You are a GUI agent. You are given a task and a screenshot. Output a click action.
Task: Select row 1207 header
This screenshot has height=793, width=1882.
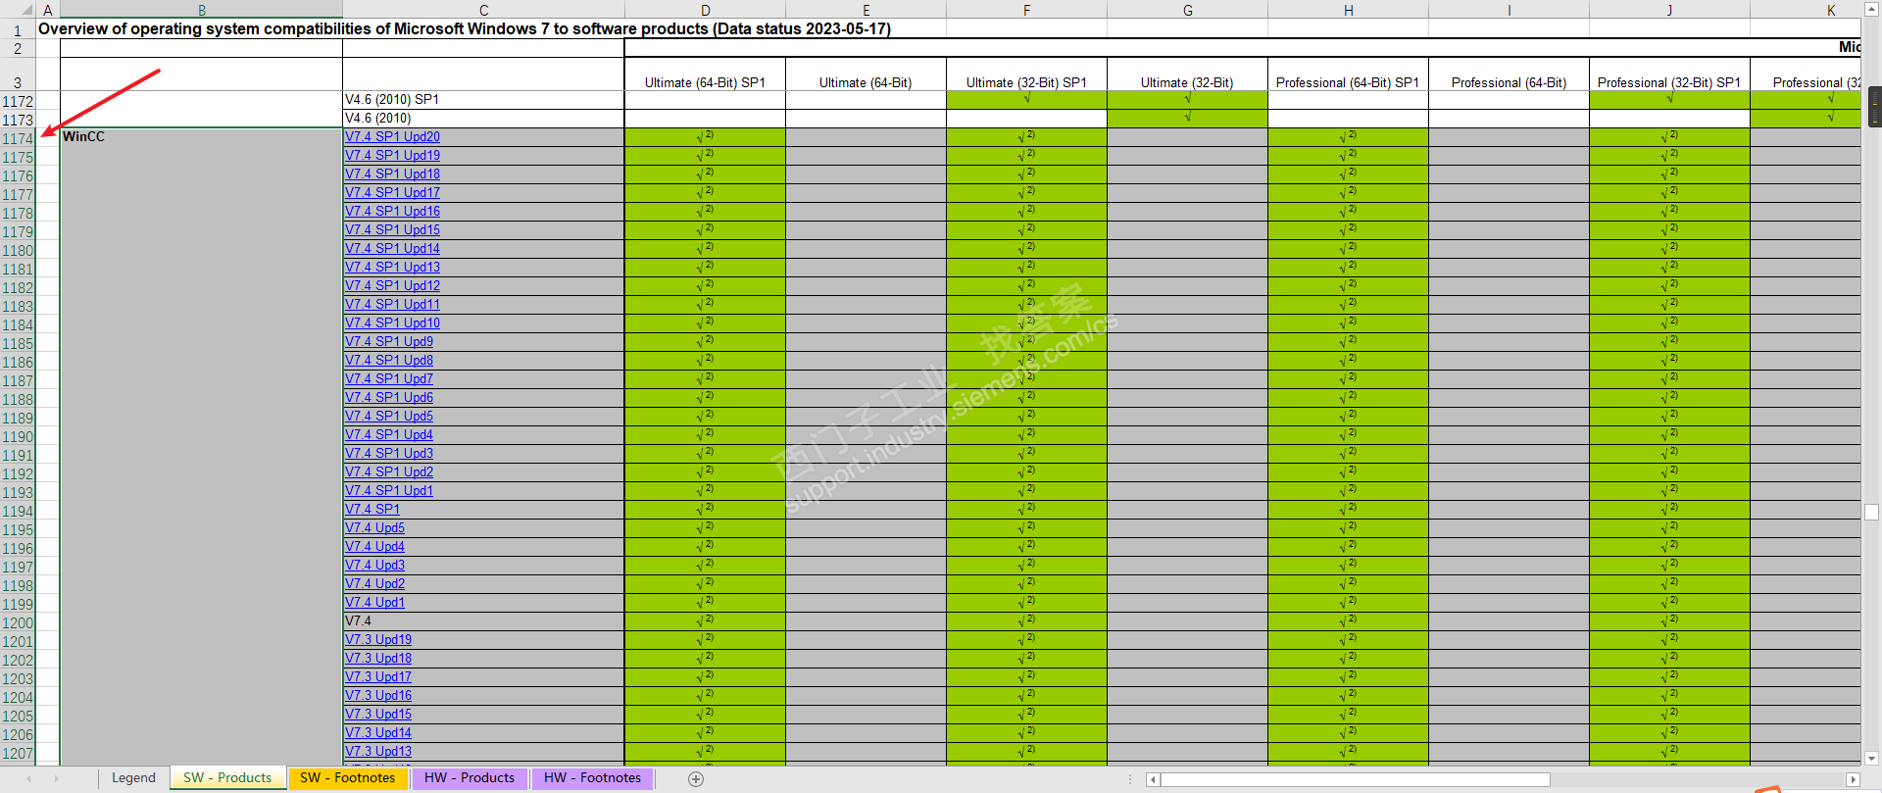pyautogui.click(x=18, y=753)
